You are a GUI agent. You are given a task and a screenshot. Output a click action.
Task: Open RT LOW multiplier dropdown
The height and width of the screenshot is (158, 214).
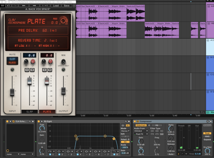pos(35,46)
